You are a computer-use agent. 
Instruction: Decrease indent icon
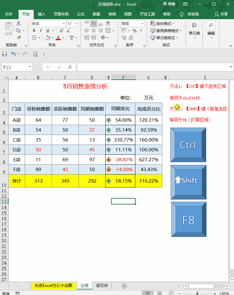(87, 38)
